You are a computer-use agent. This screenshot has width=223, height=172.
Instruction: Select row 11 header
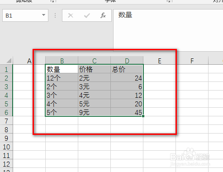pos(6,155)
